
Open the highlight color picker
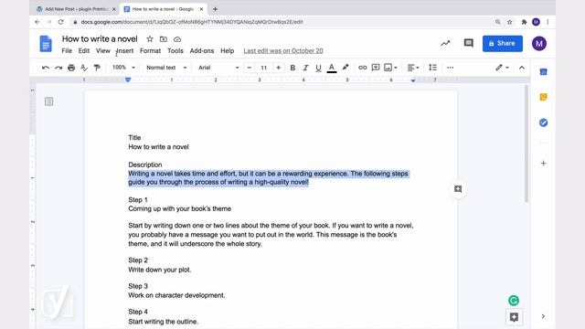pyautogui.click(x=346, y=68)
